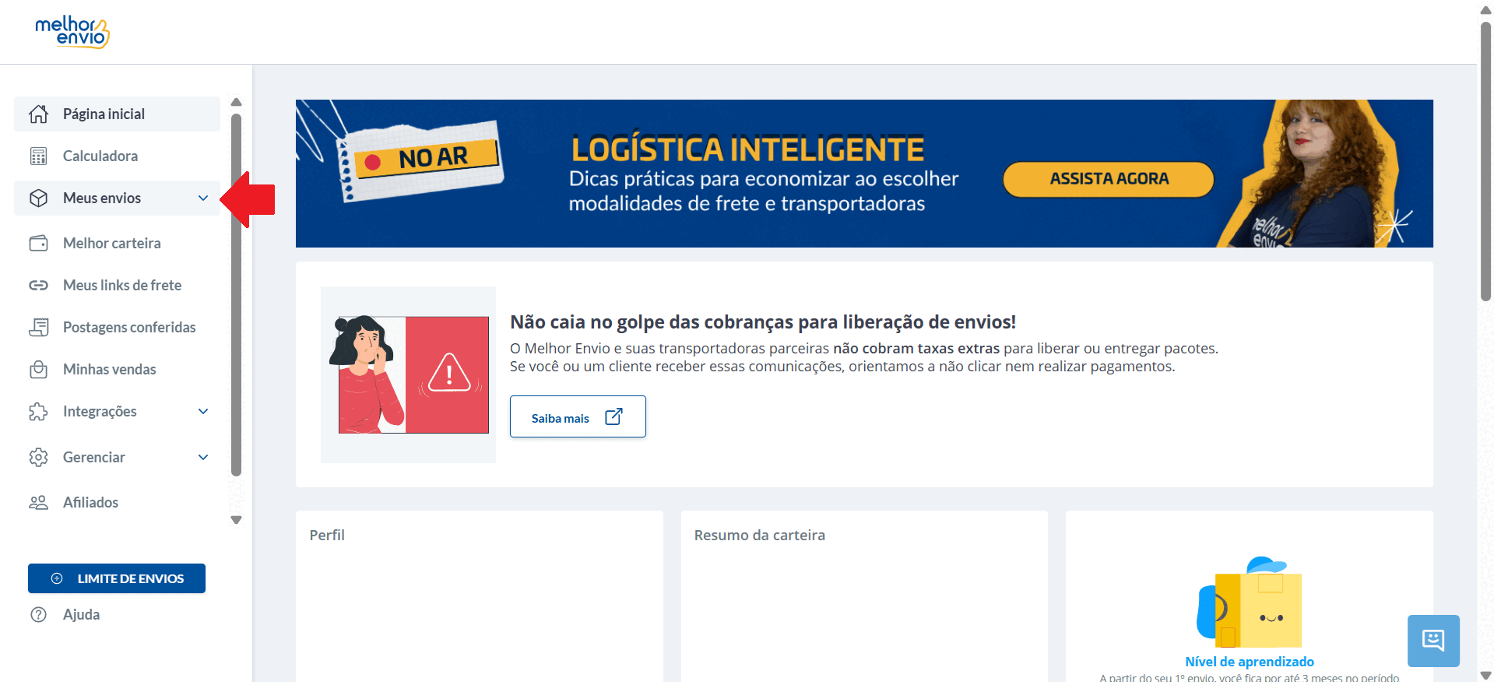This screenshot has width=1494, height=685.
Task: Click the sidebar scroll up arrow
Action: 237,102
